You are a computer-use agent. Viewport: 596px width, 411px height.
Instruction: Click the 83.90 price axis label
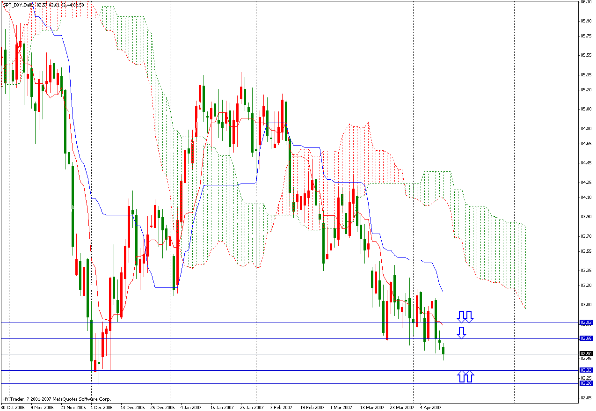(586, 217)
